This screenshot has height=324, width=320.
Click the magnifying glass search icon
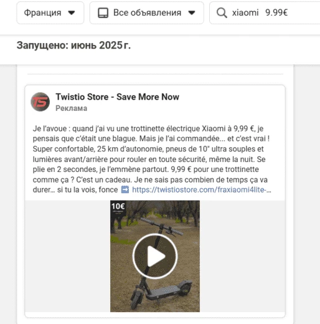(222, 13)
